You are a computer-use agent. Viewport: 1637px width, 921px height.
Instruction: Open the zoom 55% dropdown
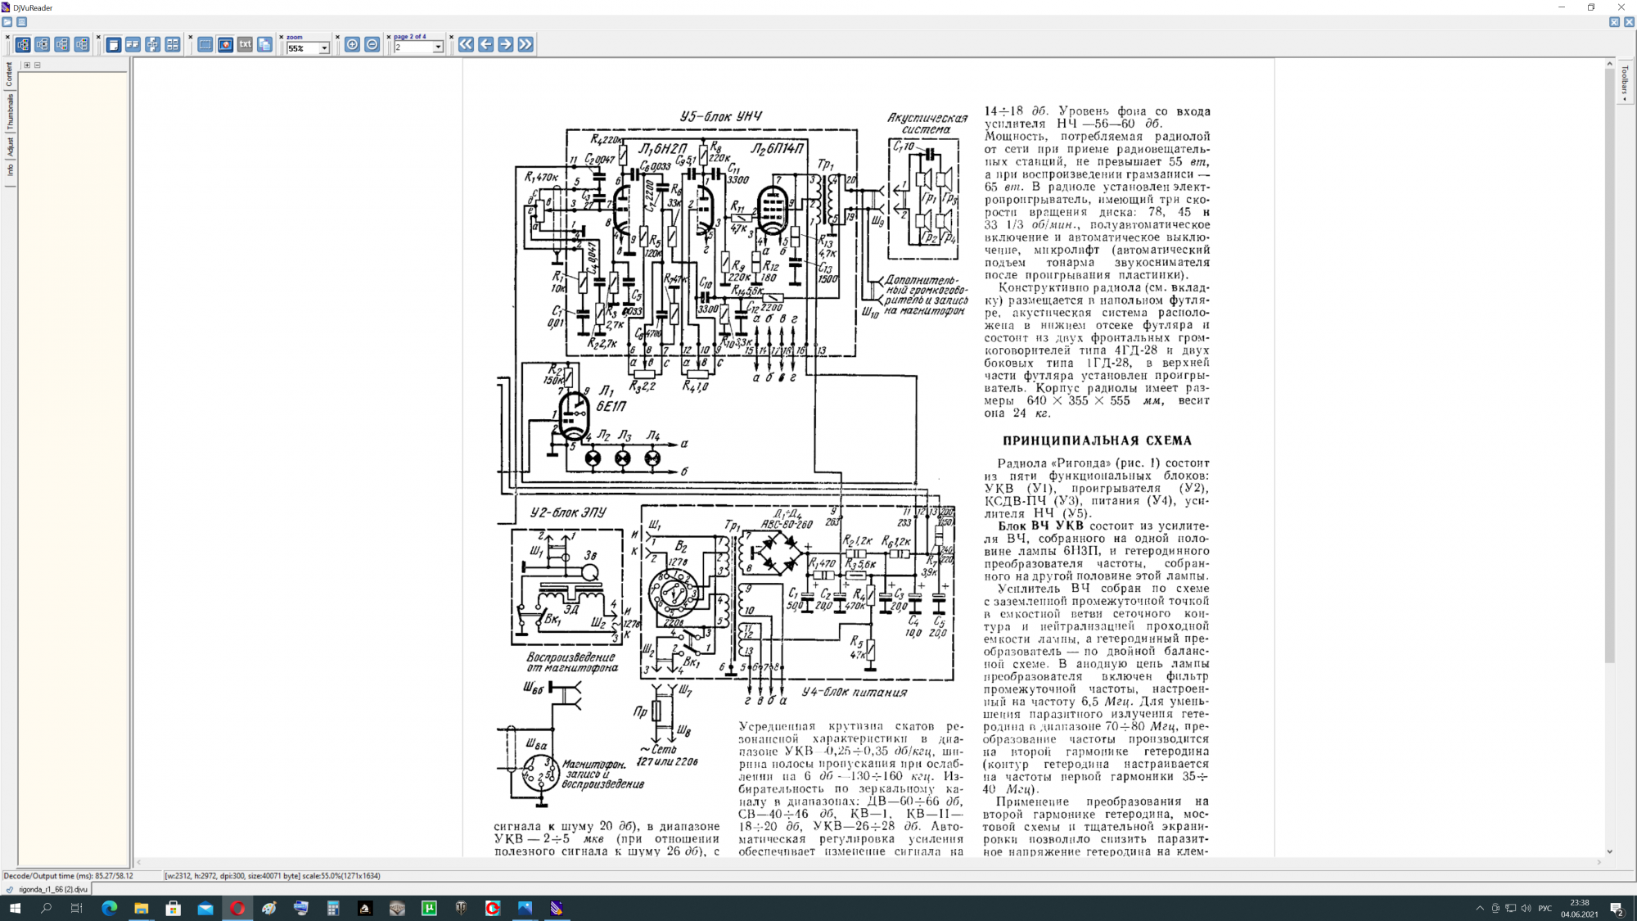[x=324, y=48]
